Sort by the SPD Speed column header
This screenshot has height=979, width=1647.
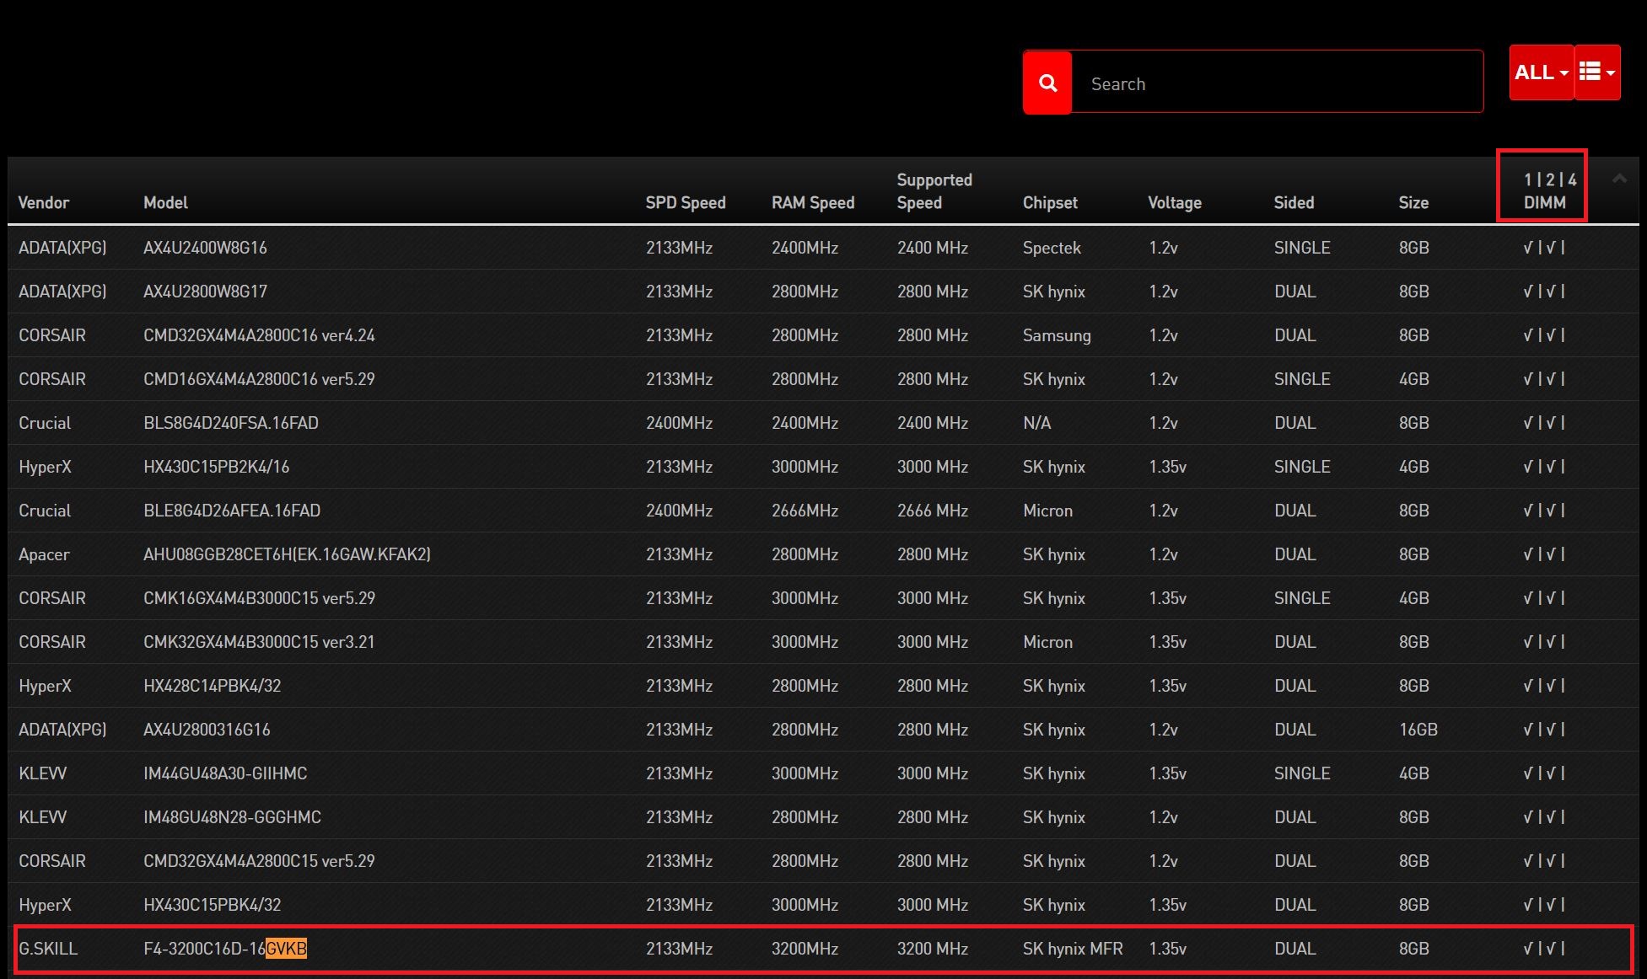(686, 202)
